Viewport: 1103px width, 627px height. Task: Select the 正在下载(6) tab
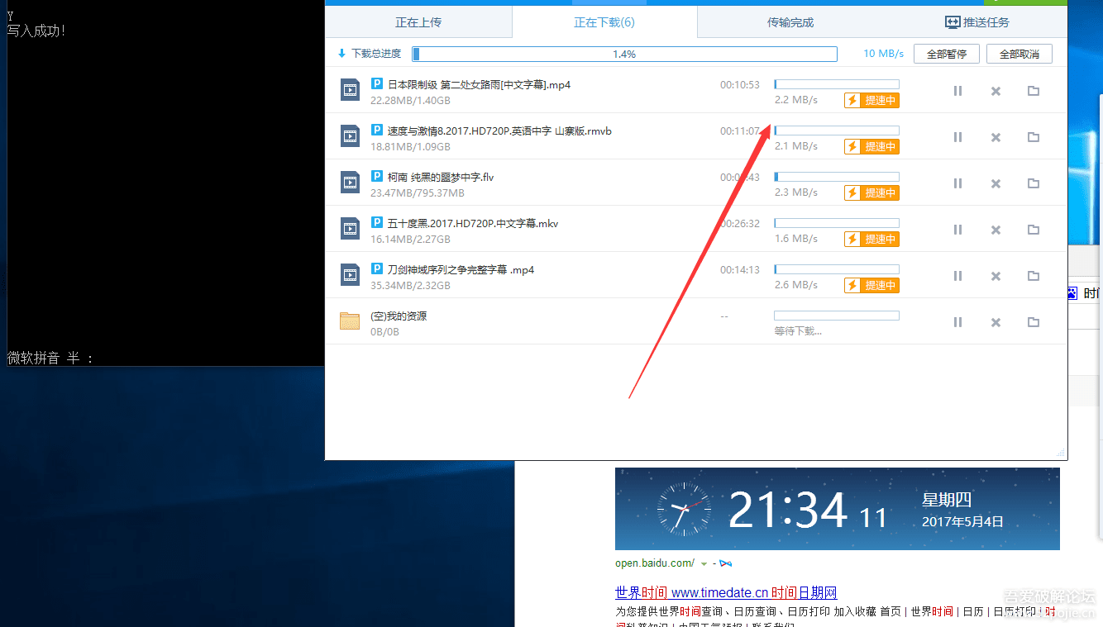point(604,22)
